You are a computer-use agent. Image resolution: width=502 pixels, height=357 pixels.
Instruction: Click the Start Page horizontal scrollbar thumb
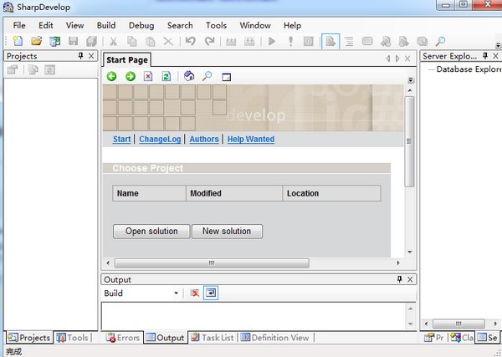212,263
